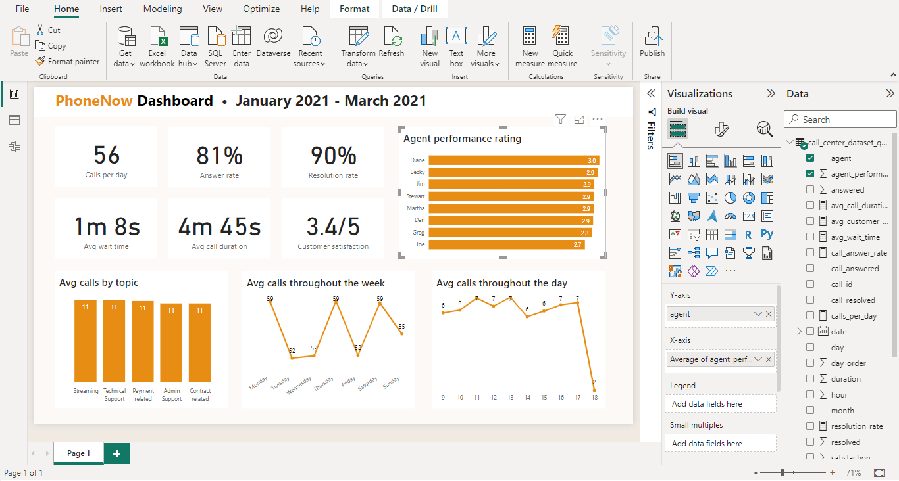The height and width of the screenshot is (481, 899).
Task: Click Format painter
Action: click(68, 62)
